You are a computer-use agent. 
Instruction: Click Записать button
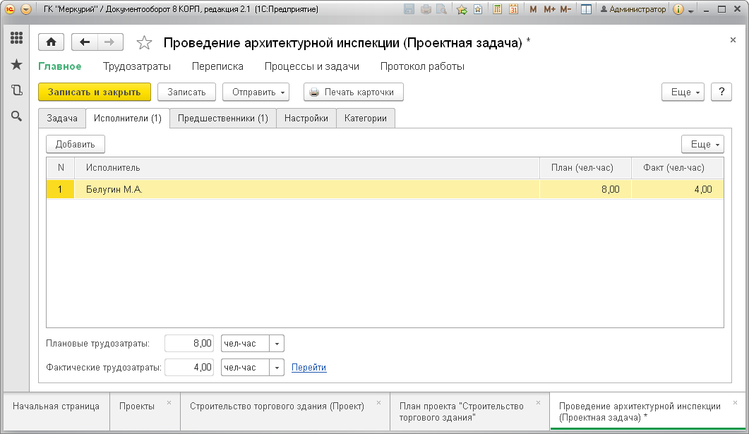click(x=186, y=92)
